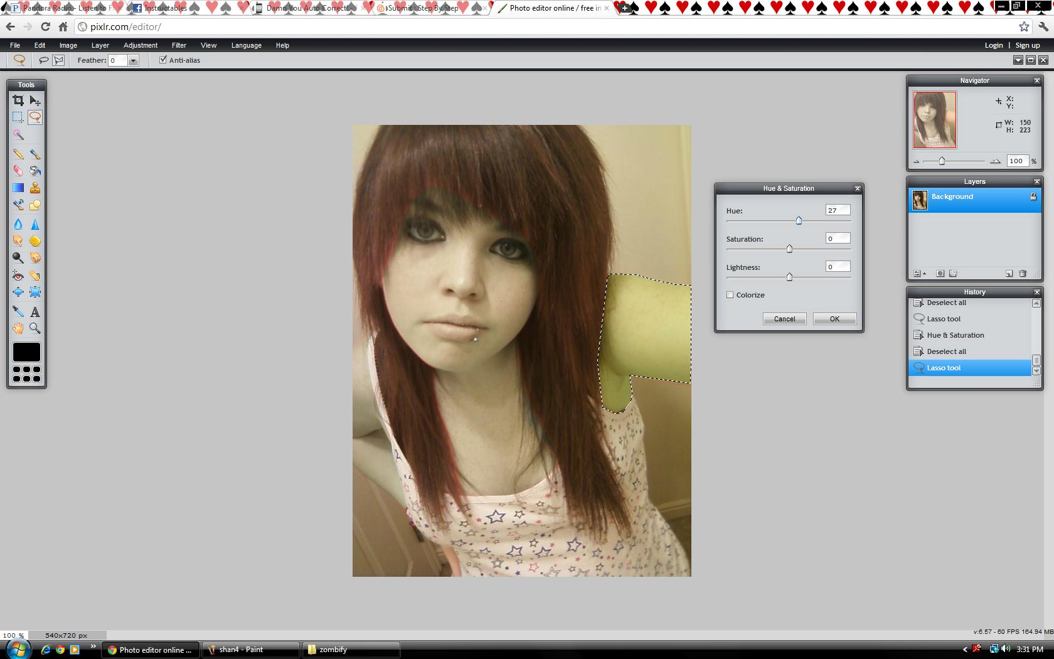Screen dimensions: 1054x659
Task: Select the Zoom magnifier tool
Action: click(35, 328)
